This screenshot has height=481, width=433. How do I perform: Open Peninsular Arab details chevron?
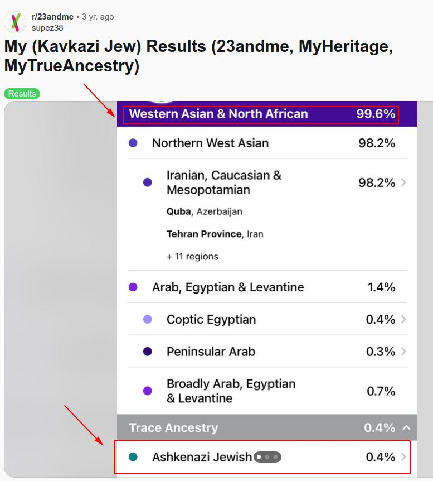click(403, 352)
